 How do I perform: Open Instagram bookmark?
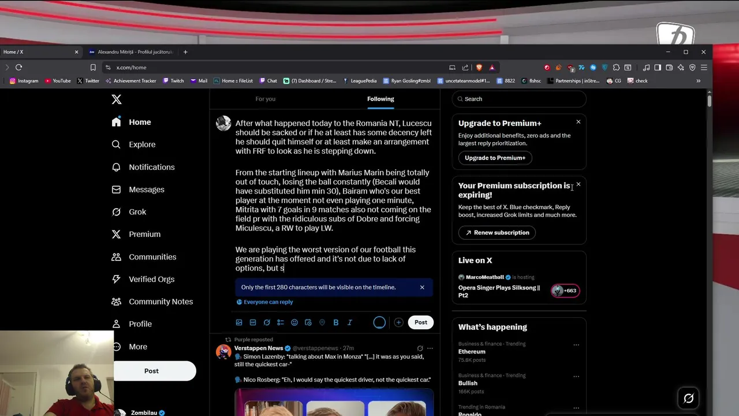(x=24, y=81)
